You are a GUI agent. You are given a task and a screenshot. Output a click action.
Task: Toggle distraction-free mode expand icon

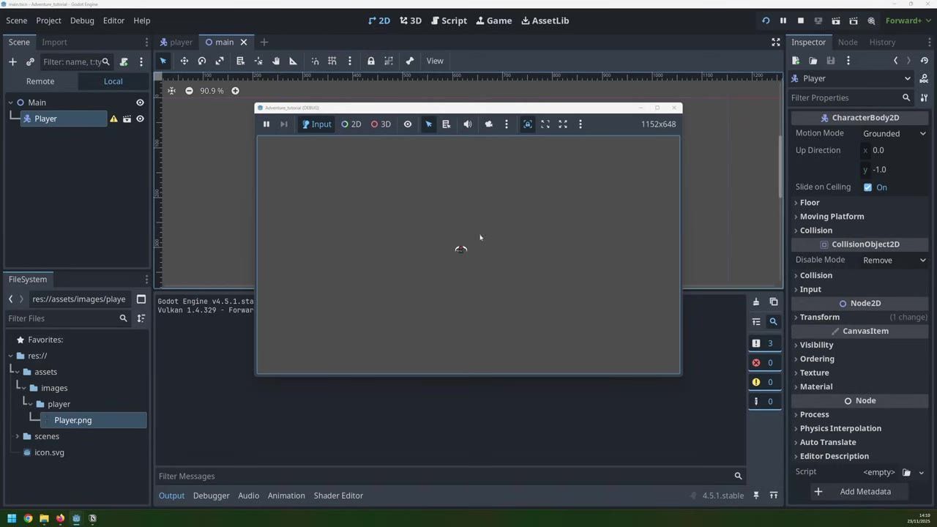[x=776, y=42]
